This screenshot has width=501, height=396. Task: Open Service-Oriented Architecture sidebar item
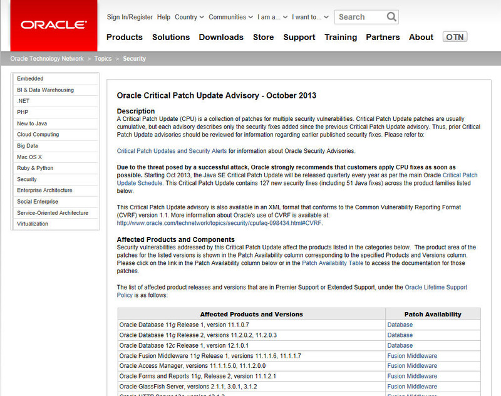(x=53, y=213)
